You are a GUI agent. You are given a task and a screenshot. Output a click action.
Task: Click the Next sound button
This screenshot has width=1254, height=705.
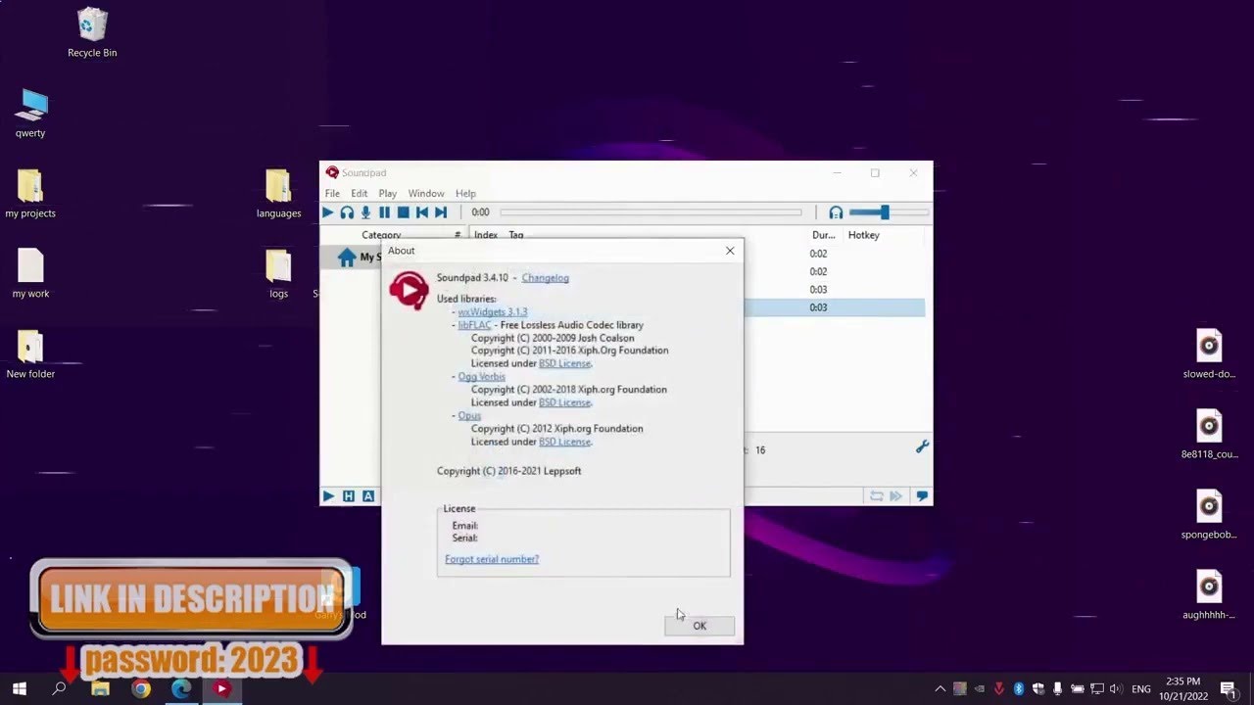click(441, 212)
